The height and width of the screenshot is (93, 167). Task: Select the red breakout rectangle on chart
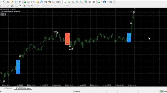pyautogui.click(x=67, y=39)
